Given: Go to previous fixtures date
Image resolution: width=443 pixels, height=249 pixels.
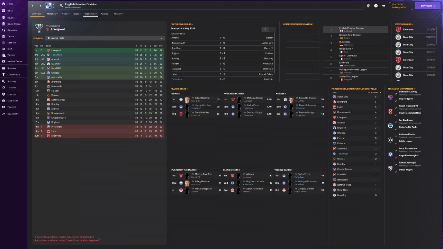Looking at the screenshot, I should [x=265, y=29].
